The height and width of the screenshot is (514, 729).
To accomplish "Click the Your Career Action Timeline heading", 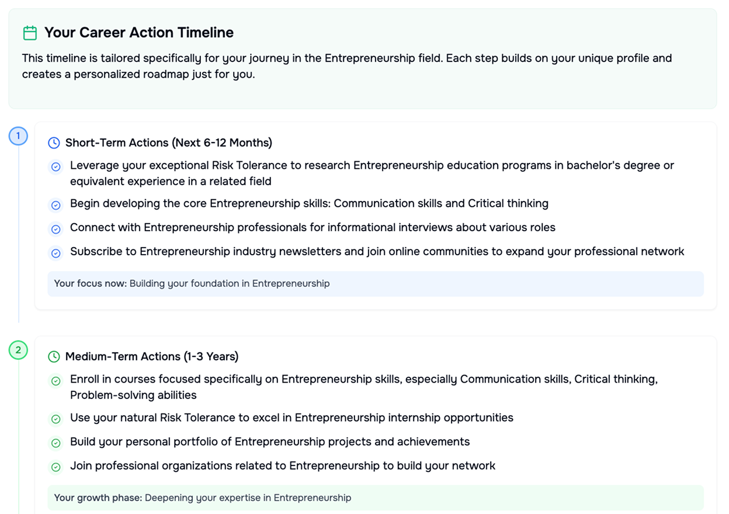I will coord(139,33).
